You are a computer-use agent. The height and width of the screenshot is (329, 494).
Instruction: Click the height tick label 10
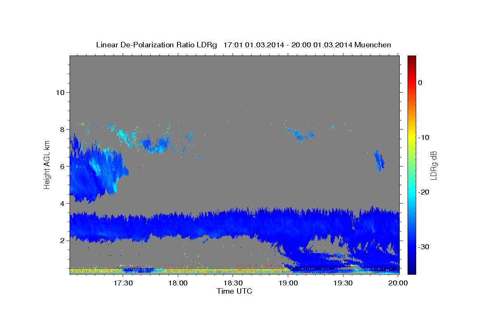(x=60, y=92)
